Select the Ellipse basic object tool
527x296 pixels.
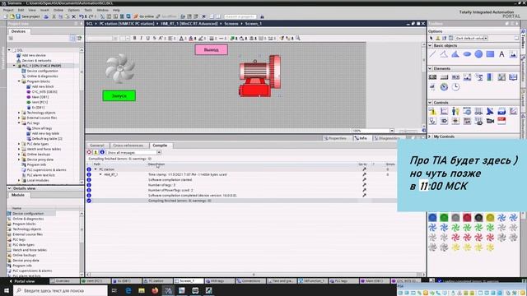(467, 54)
